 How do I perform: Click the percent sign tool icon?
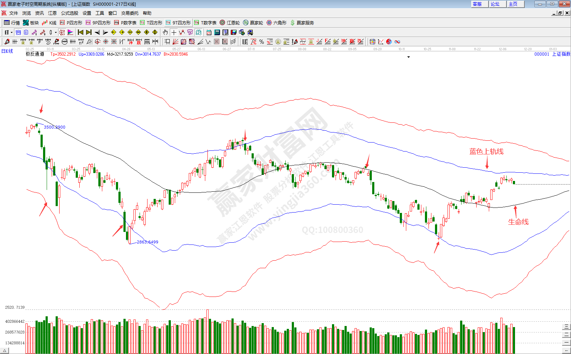[x=262, y=42]
